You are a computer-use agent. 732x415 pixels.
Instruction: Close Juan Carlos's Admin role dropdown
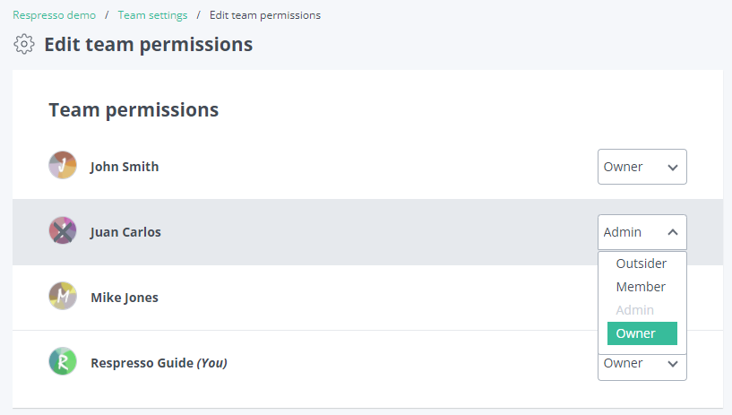642,232
